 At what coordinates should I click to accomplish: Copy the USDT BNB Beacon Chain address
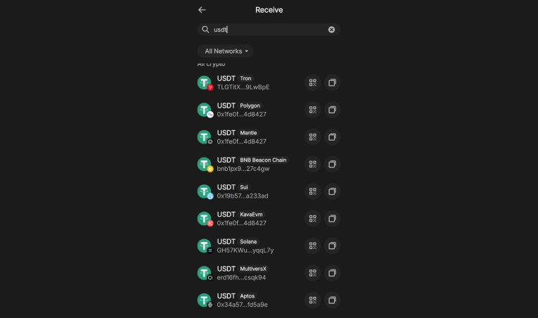click(x=332, y=164)
